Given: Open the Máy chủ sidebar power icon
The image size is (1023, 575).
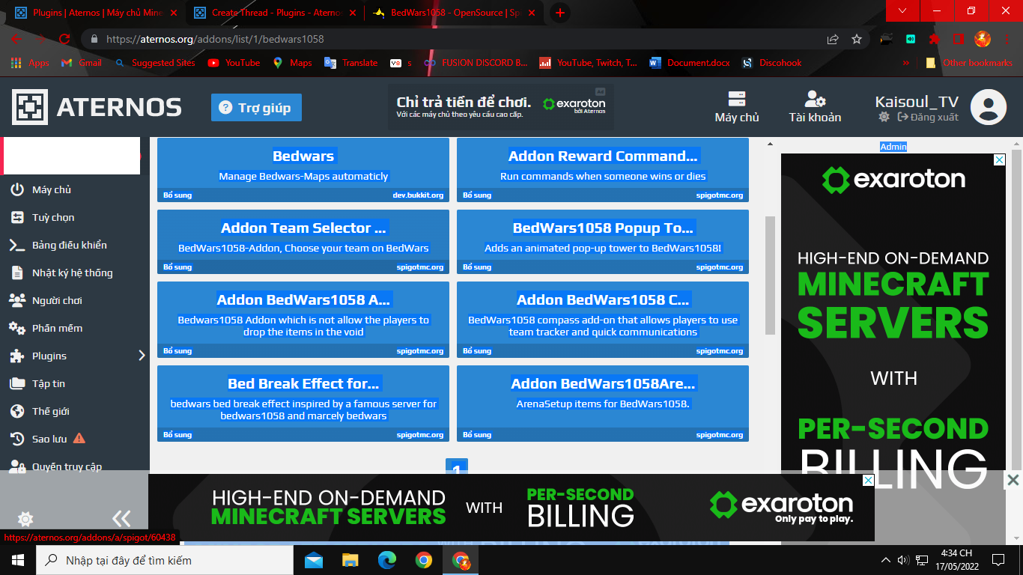Looking at the screenshot, I should pyautogui.click(x=17, y=189).
